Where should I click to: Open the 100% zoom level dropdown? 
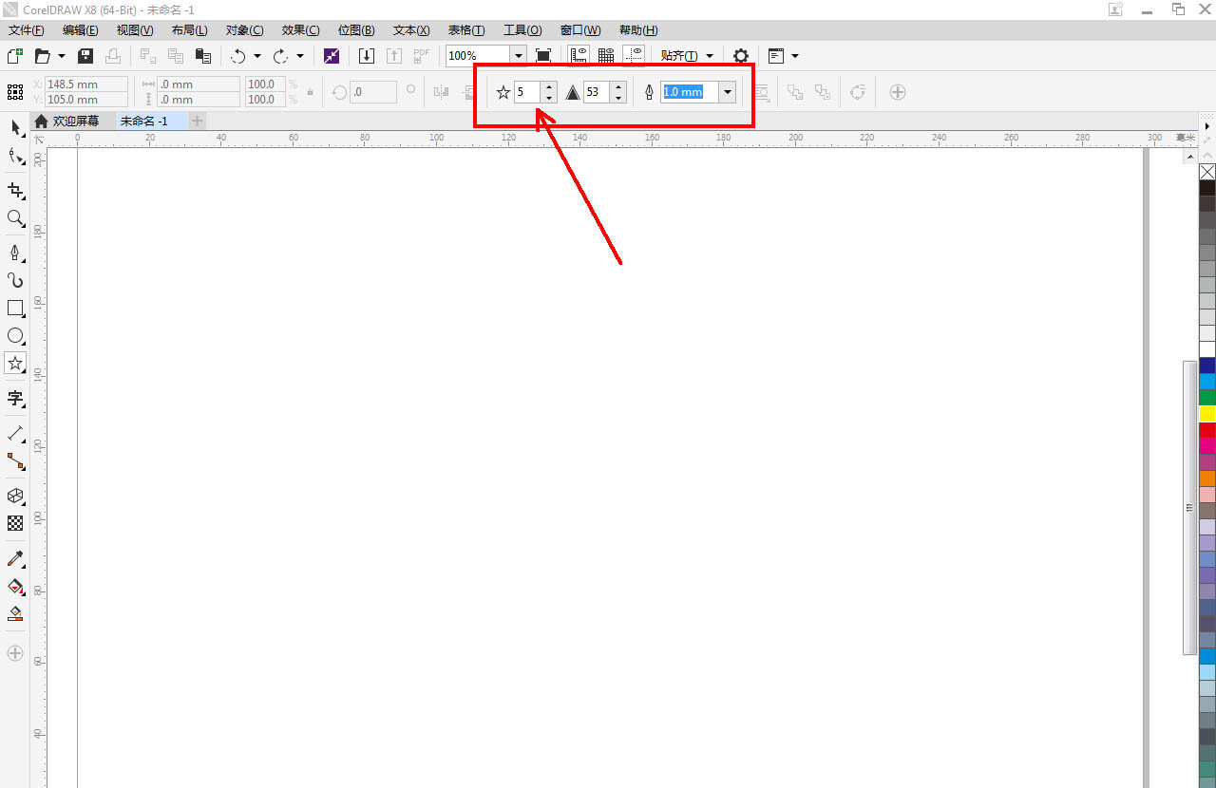click(518, 56)
